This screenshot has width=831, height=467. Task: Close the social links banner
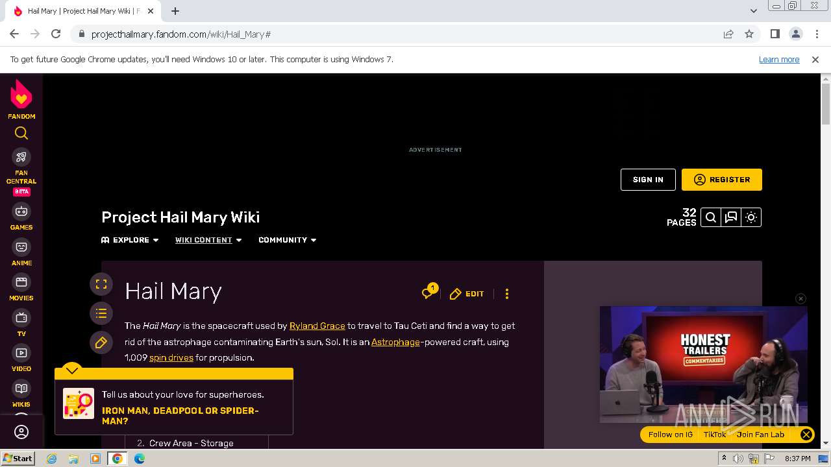point(806,435)
